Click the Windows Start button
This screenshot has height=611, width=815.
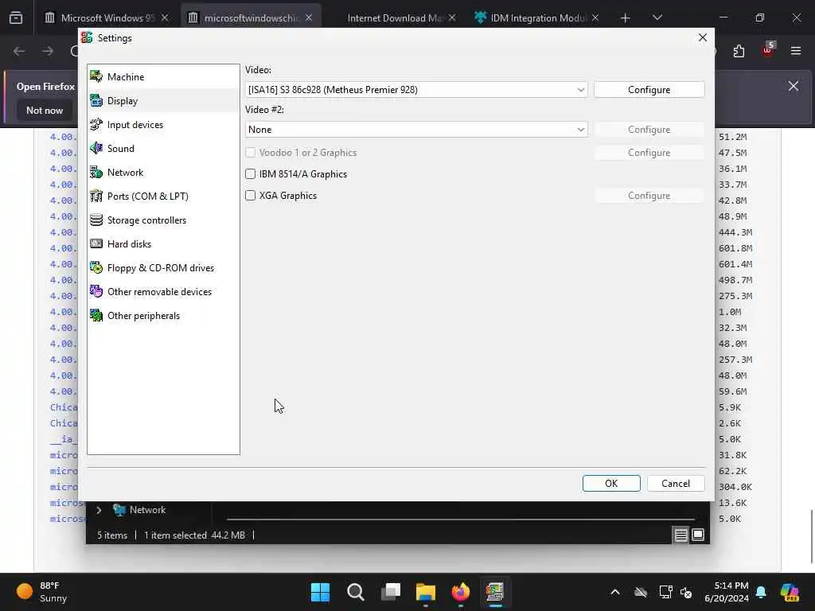pos(320,592)
